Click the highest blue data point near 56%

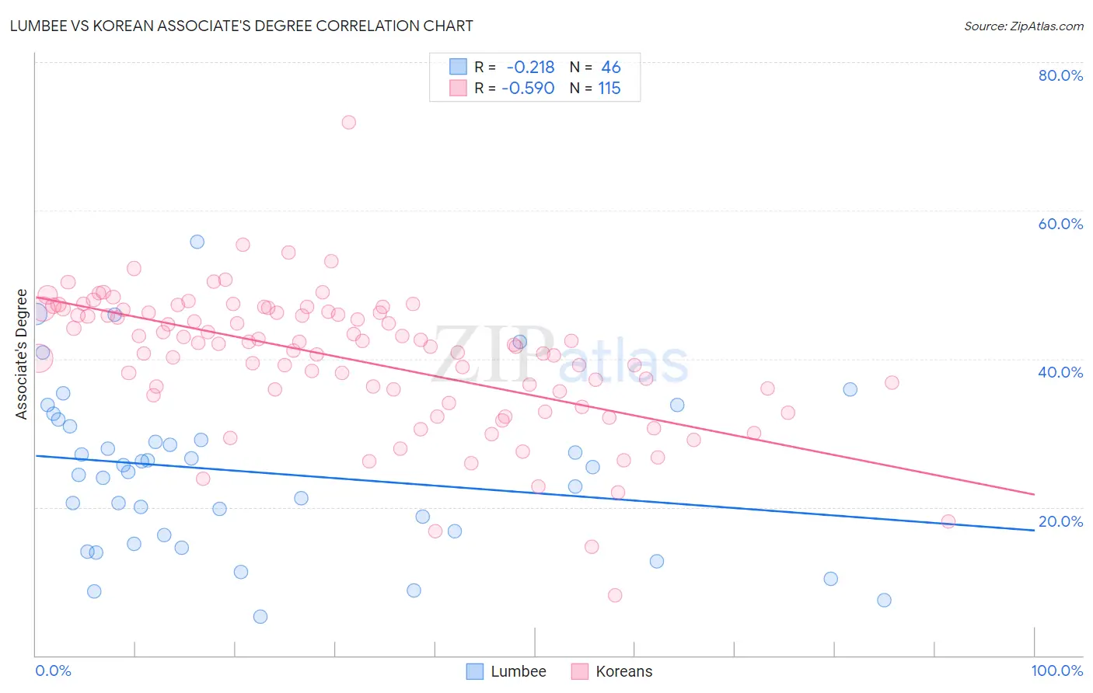point(197,242)
